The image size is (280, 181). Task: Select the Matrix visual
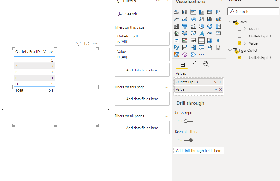[x=210, y=40]
